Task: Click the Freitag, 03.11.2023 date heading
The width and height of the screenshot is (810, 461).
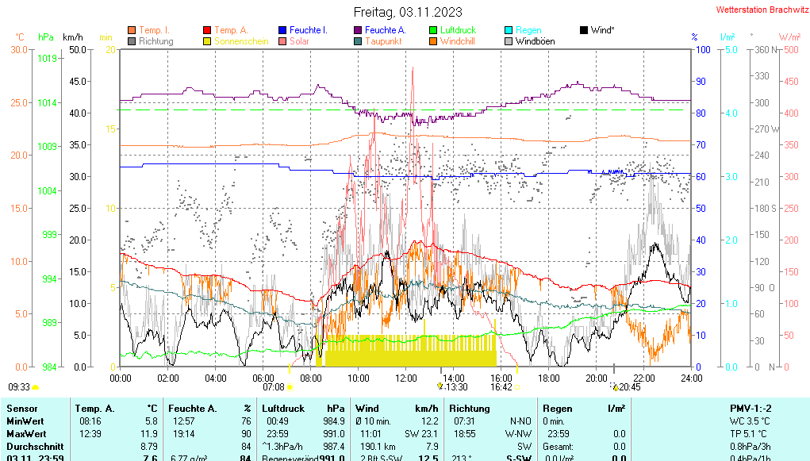Action: (405, 12)
